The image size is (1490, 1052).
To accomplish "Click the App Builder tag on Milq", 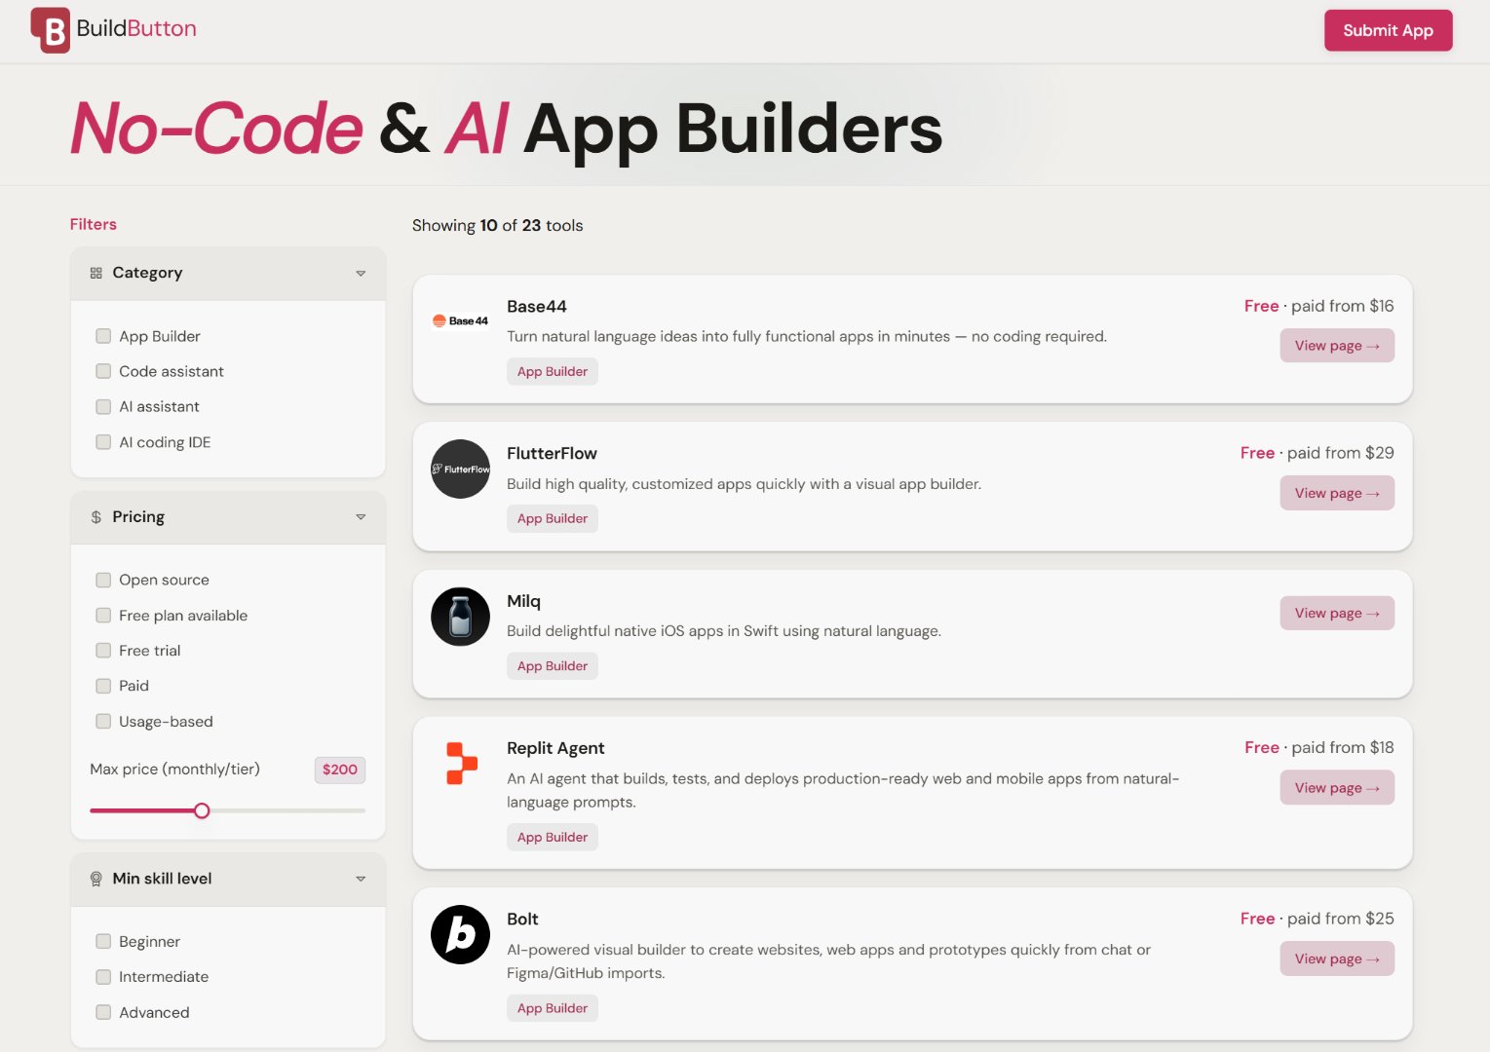I will click(553, 666).
